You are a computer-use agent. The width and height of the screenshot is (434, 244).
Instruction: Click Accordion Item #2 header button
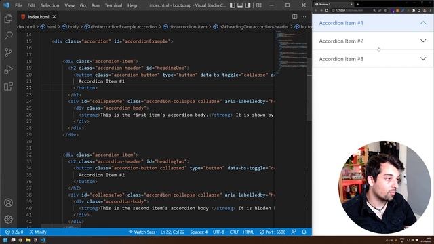point(373,41)
